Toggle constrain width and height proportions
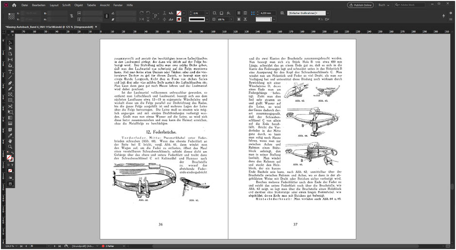 [x=71, y=16]
